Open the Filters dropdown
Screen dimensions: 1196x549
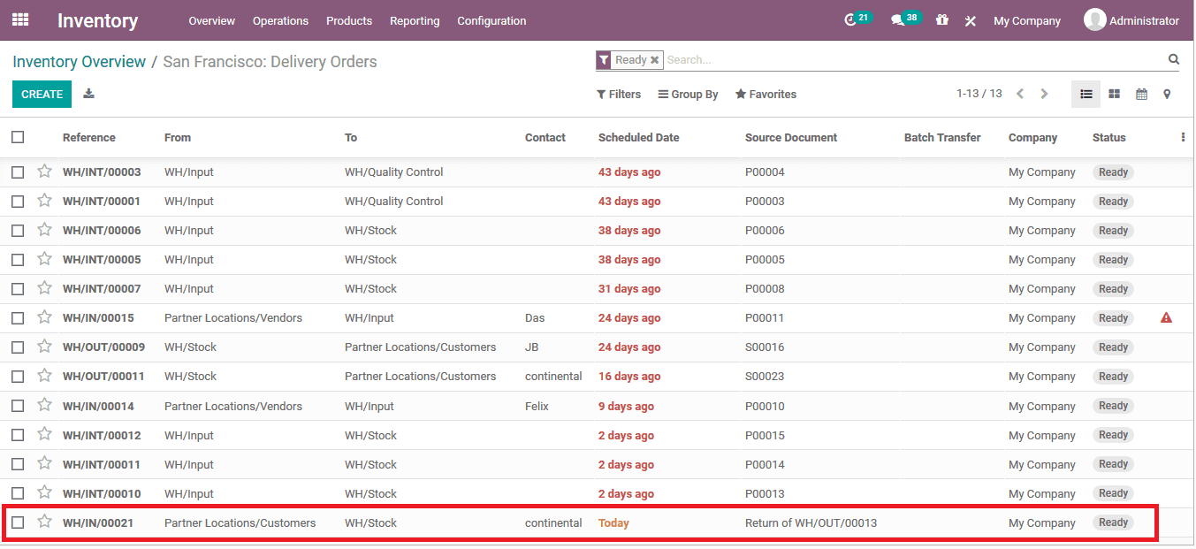pos(619,94)
